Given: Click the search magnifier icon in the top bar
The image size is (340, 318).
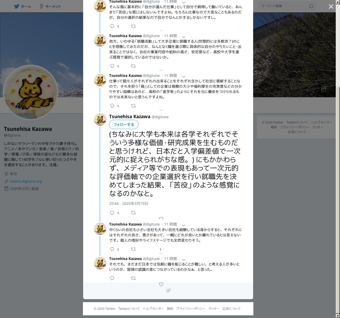Looking at the screenshot, I should [x=311, y=6].
